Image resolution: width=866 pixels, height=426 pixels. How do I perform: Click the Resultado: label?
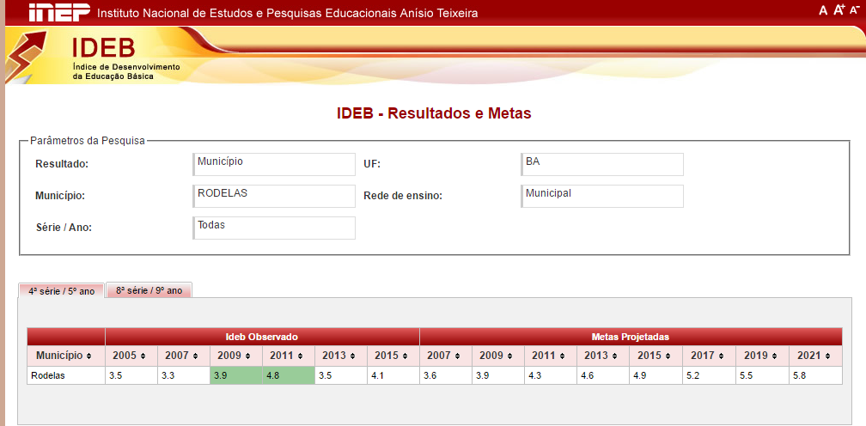[x=63, y=164]
